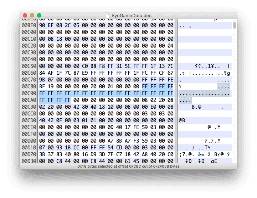This screenshot has height=198, width=257.
Task: Select offset label 00D00
Action: click(x=29, y=141)
